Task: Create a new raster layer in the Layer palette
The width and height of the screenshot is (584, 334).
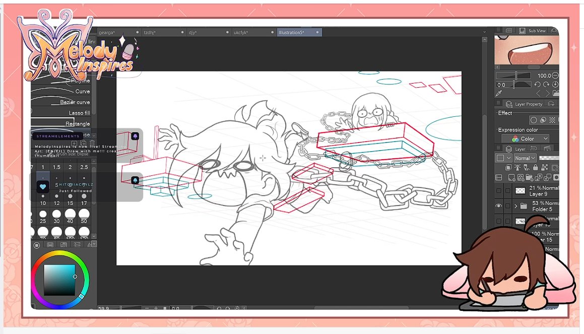Action: [x=511, y=177]
